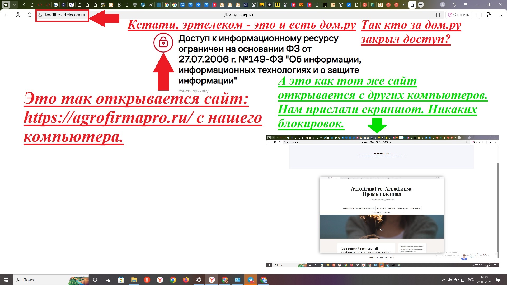
Task: Switch to the Aries symbol tab
Action: pyautogui.click(x=333, y=5)
